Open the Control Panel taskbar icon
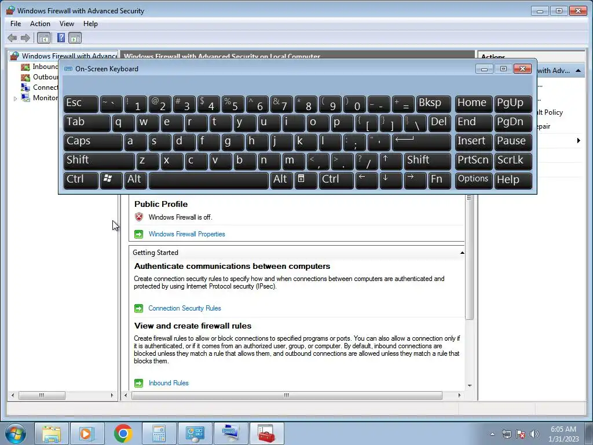This screenshot has height=445, width=593. point(195,433)
